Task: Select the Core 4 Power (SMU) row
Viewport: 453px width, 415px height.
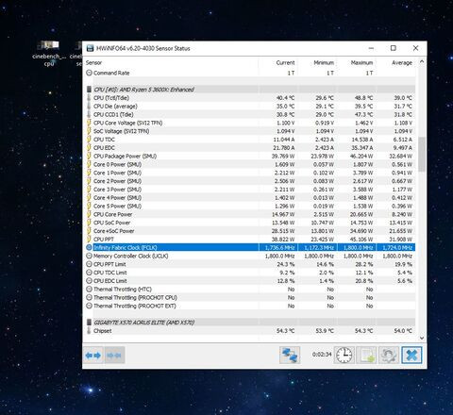Action: tap(250, 198)
